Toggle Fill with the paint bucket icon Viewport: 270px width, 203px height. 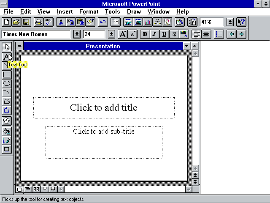(x=7, y=132)
